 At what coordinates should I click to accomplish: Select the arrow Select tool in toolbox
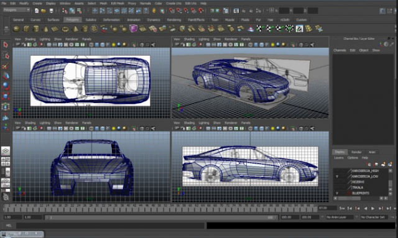coord(6,45)
